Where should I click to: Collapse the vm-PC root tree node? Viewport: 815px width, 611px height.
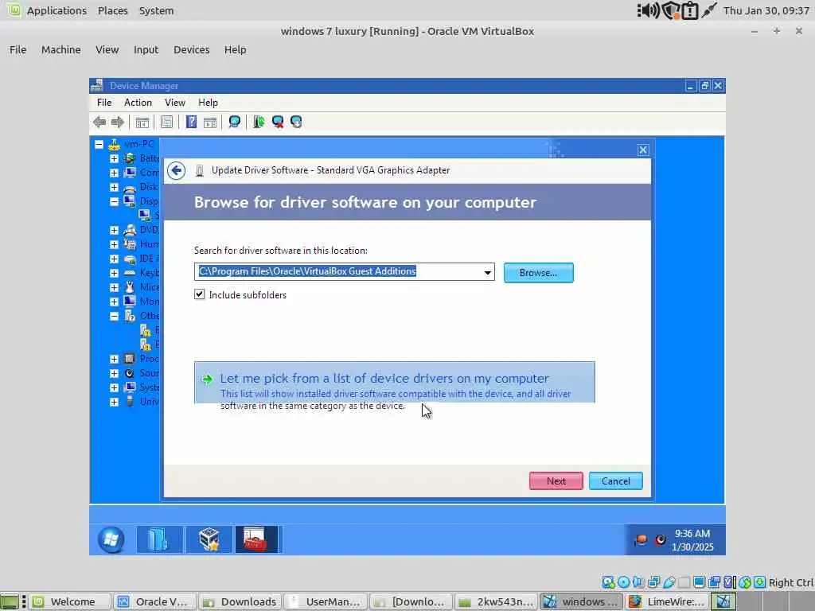pyautogui.click(x=99, y=144)
